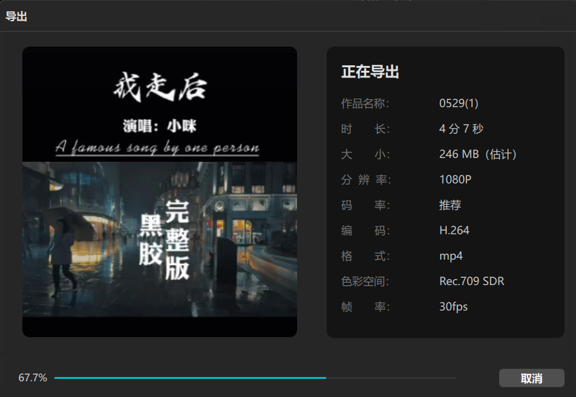The image size is (576, 397).
Task: Click the video preview thumbnail
Action: [x=159, y=192]
